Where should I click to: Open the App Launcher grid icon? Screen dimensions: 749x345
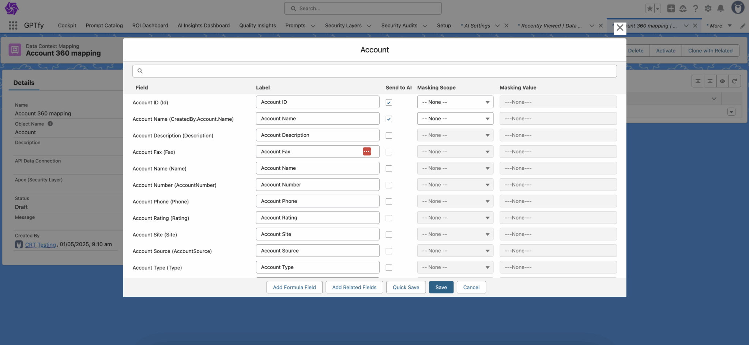click(13, 25)
